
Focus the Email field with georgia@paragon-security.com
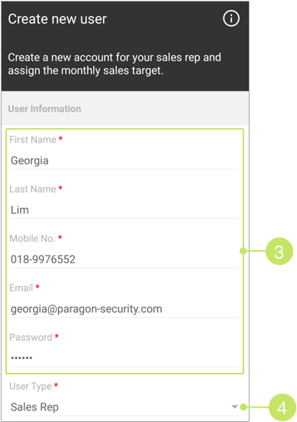pyautogui.click(x=125, y=309)
